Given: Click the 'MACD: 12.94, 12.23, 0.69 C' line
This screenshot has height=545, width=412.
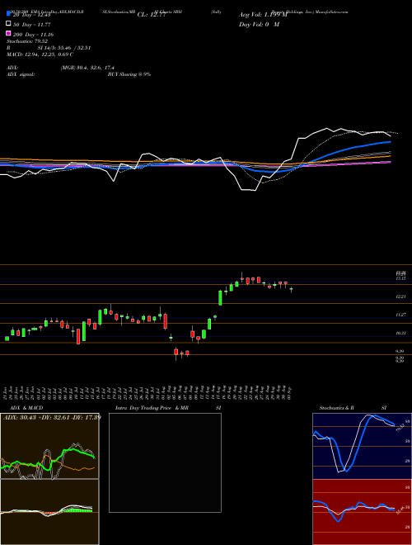Looking at the screenshot, I should pyautogui.click(x=40, y=54).
